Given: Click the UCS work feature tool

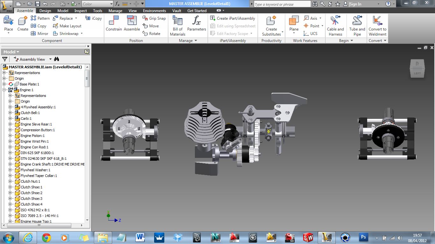Looking at the screenshot, I should pos(311,33).
